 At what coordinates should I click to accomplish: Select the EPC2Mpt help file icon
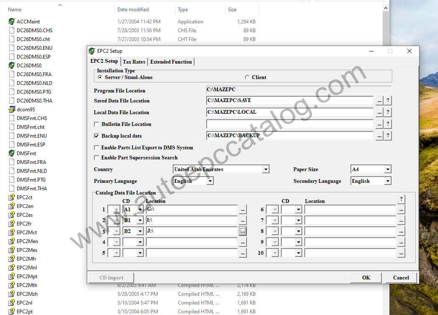11,276
